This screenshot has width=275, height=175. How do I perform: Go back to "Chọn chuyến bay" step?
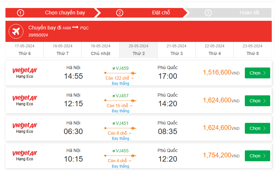(x=65, y=13)
